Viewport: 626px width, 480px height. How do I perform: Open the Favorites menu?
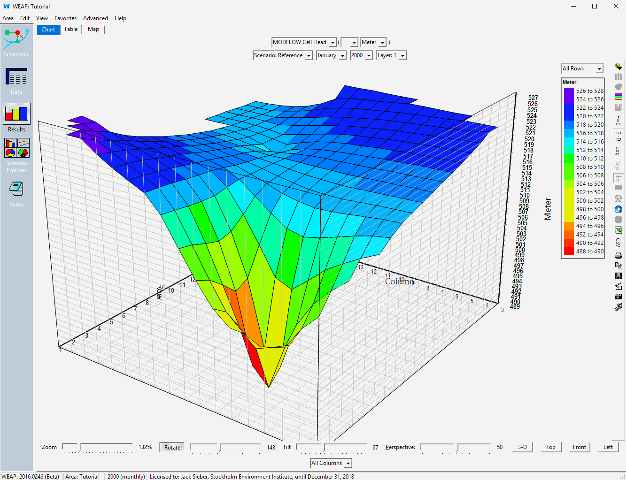pyautogui.click(x=65, y=18)
